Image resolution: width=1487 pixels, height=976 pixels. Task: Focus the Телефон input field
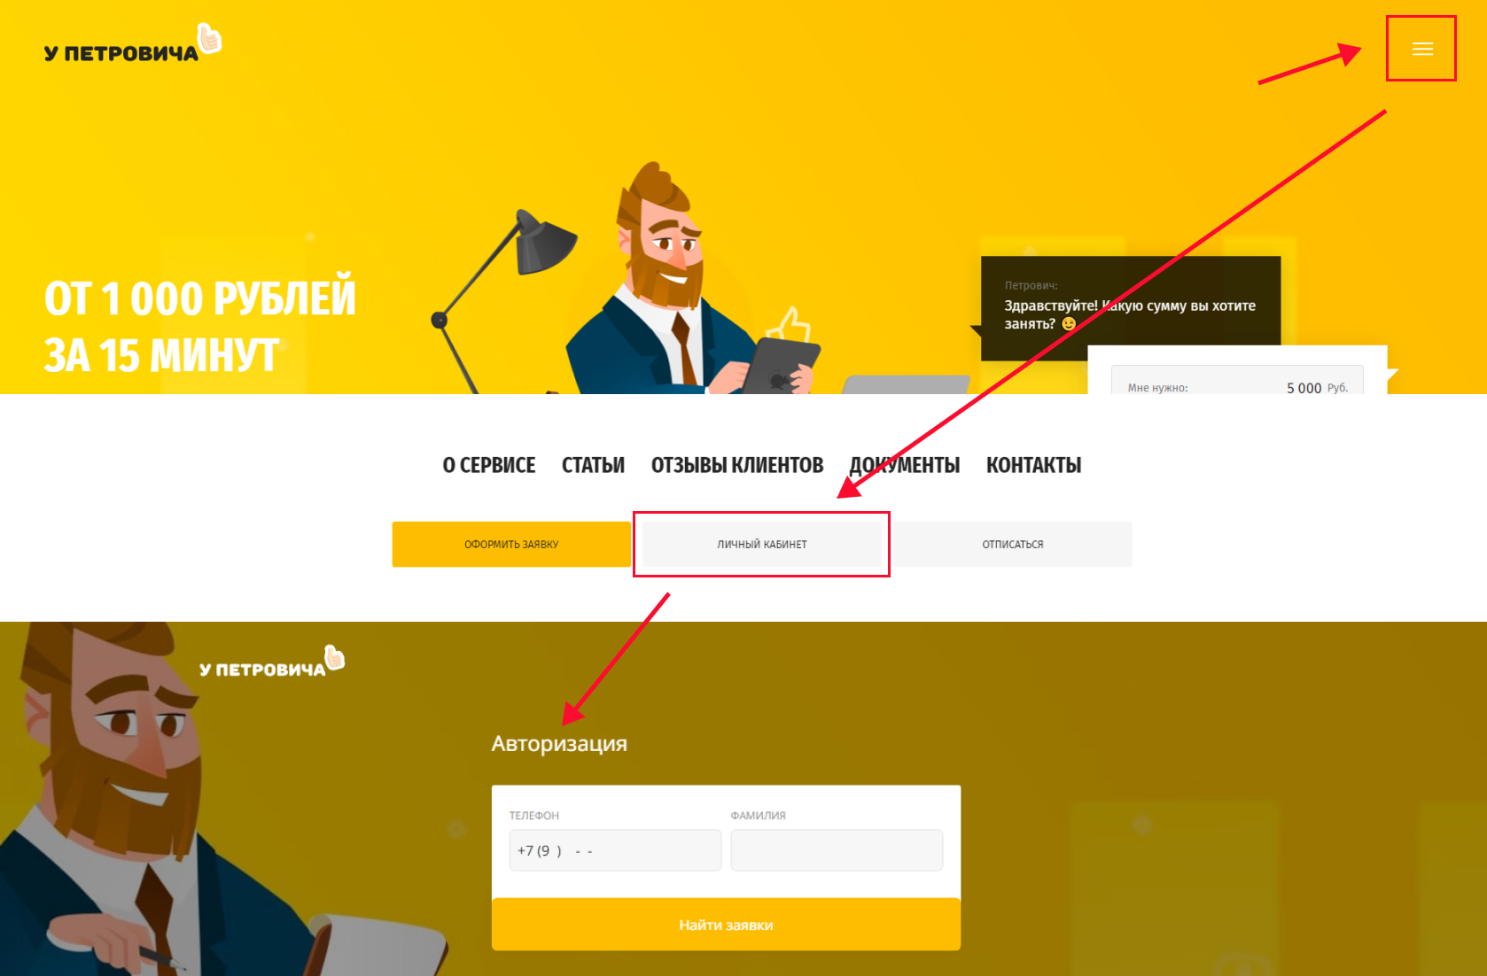click(x=615, y=850)
